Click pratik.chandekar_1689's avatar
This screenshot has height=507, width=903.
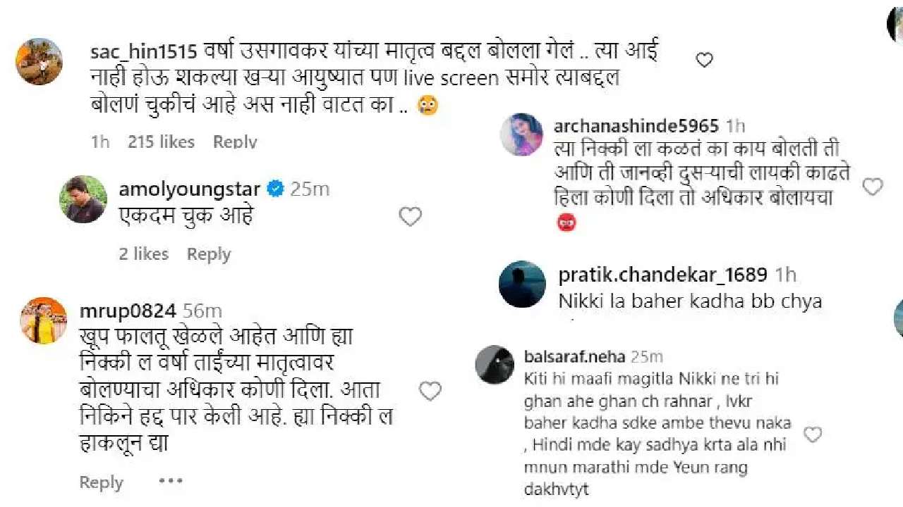(x=522, y=284)
